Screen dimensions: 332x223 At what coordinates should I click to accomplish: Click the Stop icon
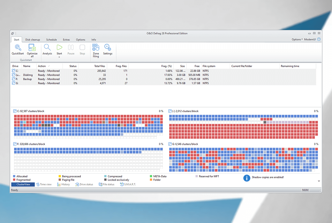82,47
